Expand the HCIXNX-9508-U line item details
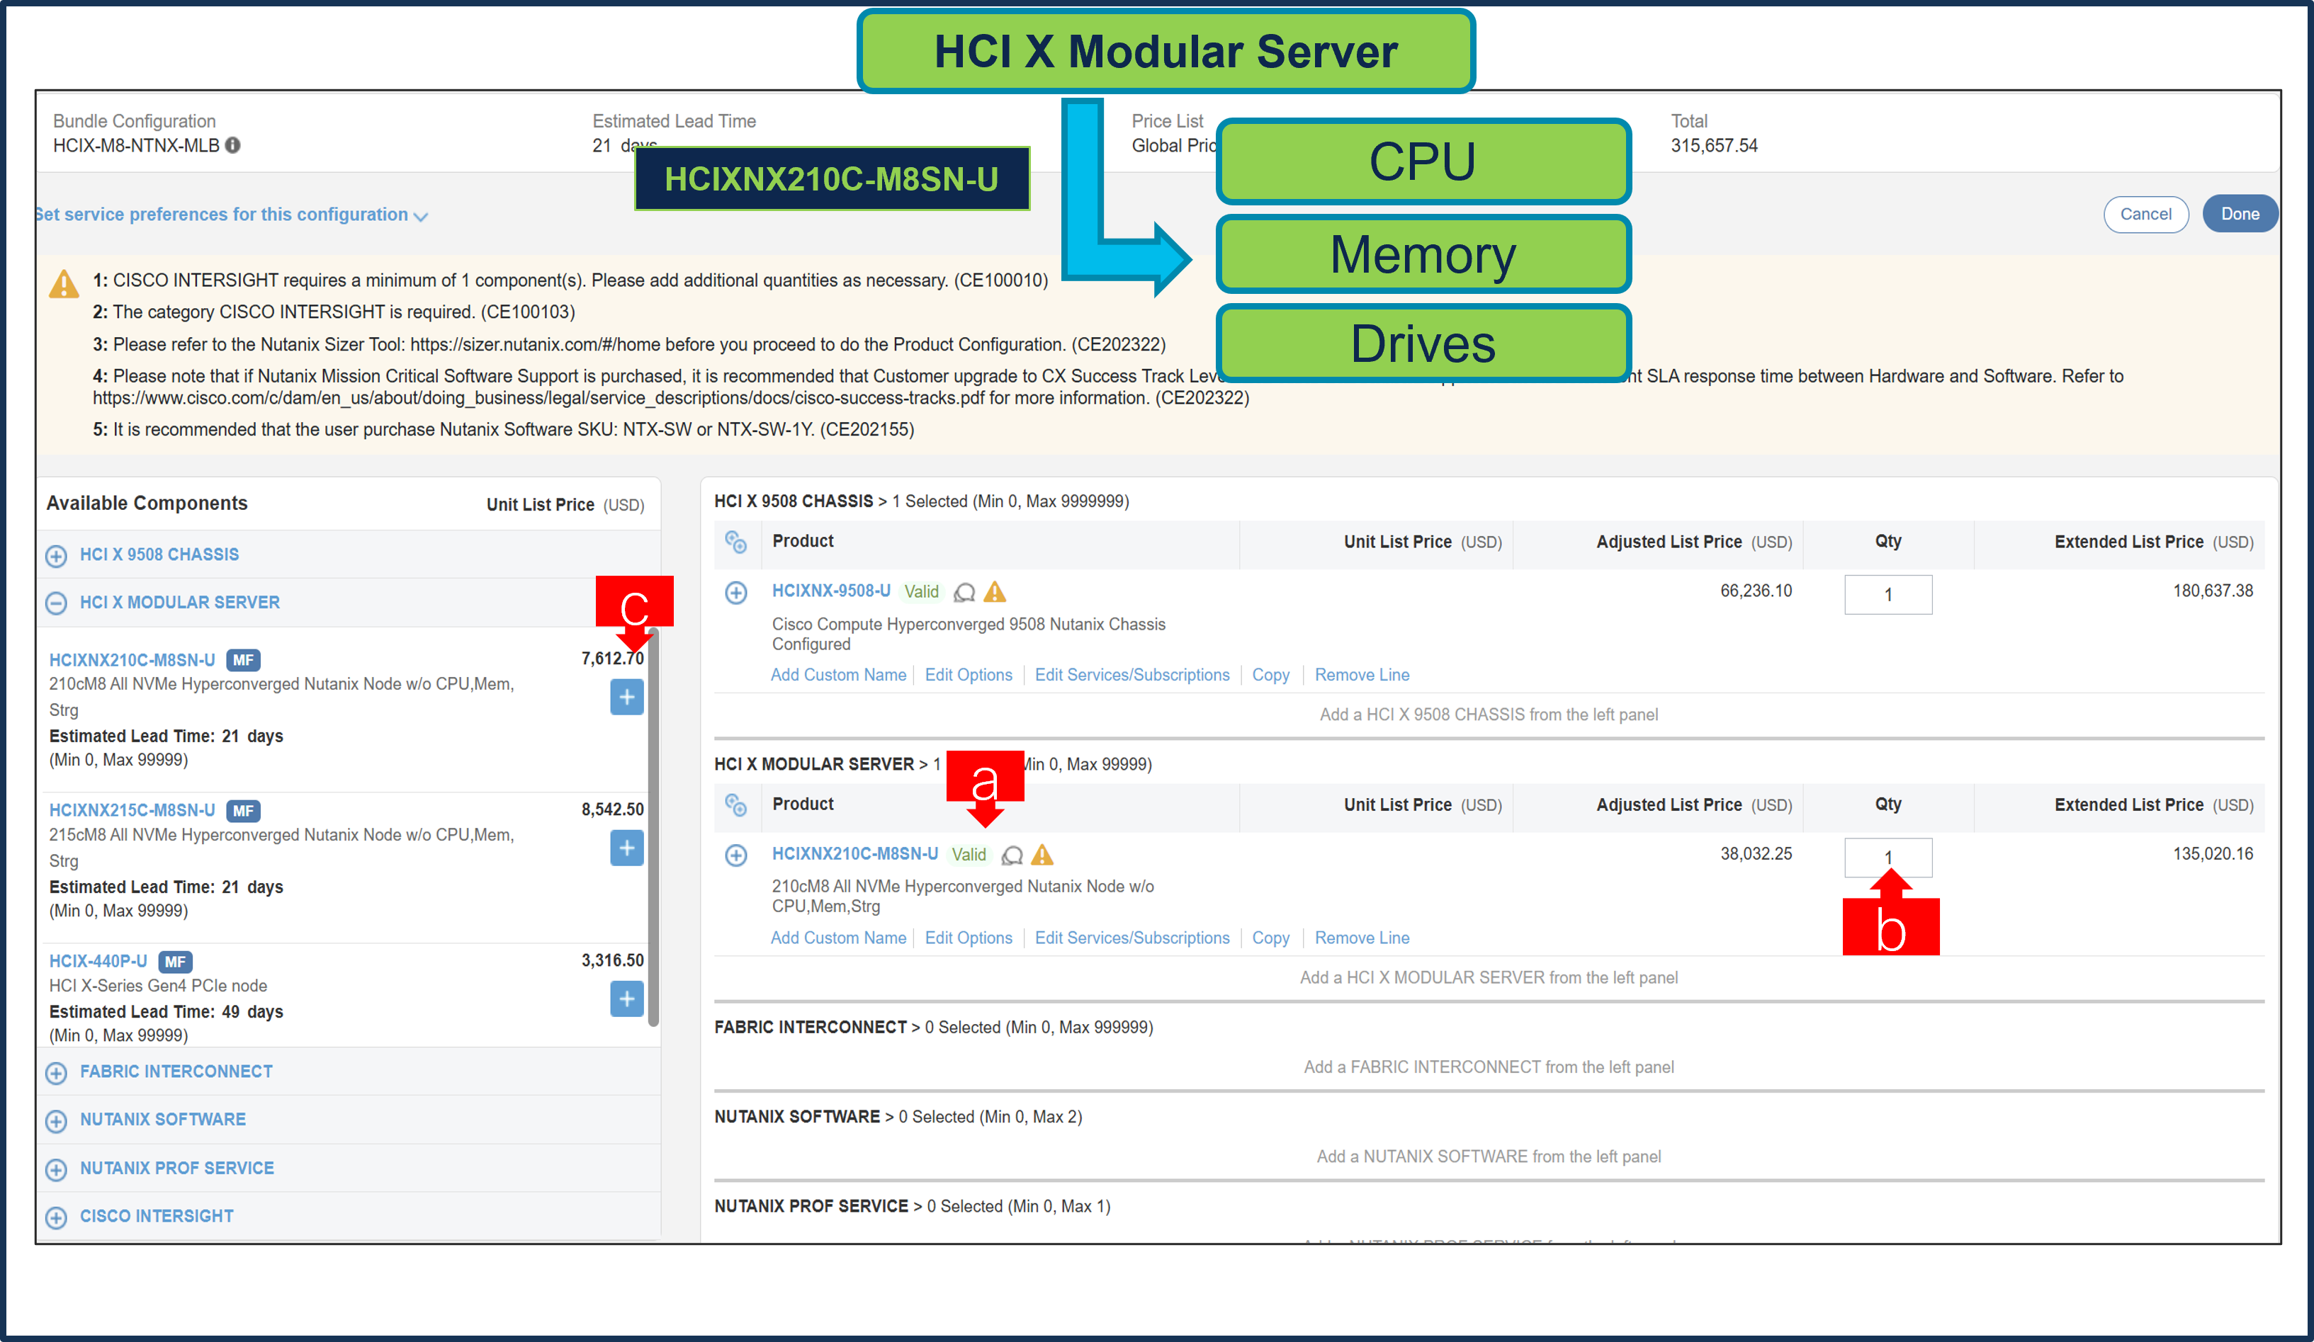Viewport: 2314px width, 1342px height. click(x=735, y=592)
